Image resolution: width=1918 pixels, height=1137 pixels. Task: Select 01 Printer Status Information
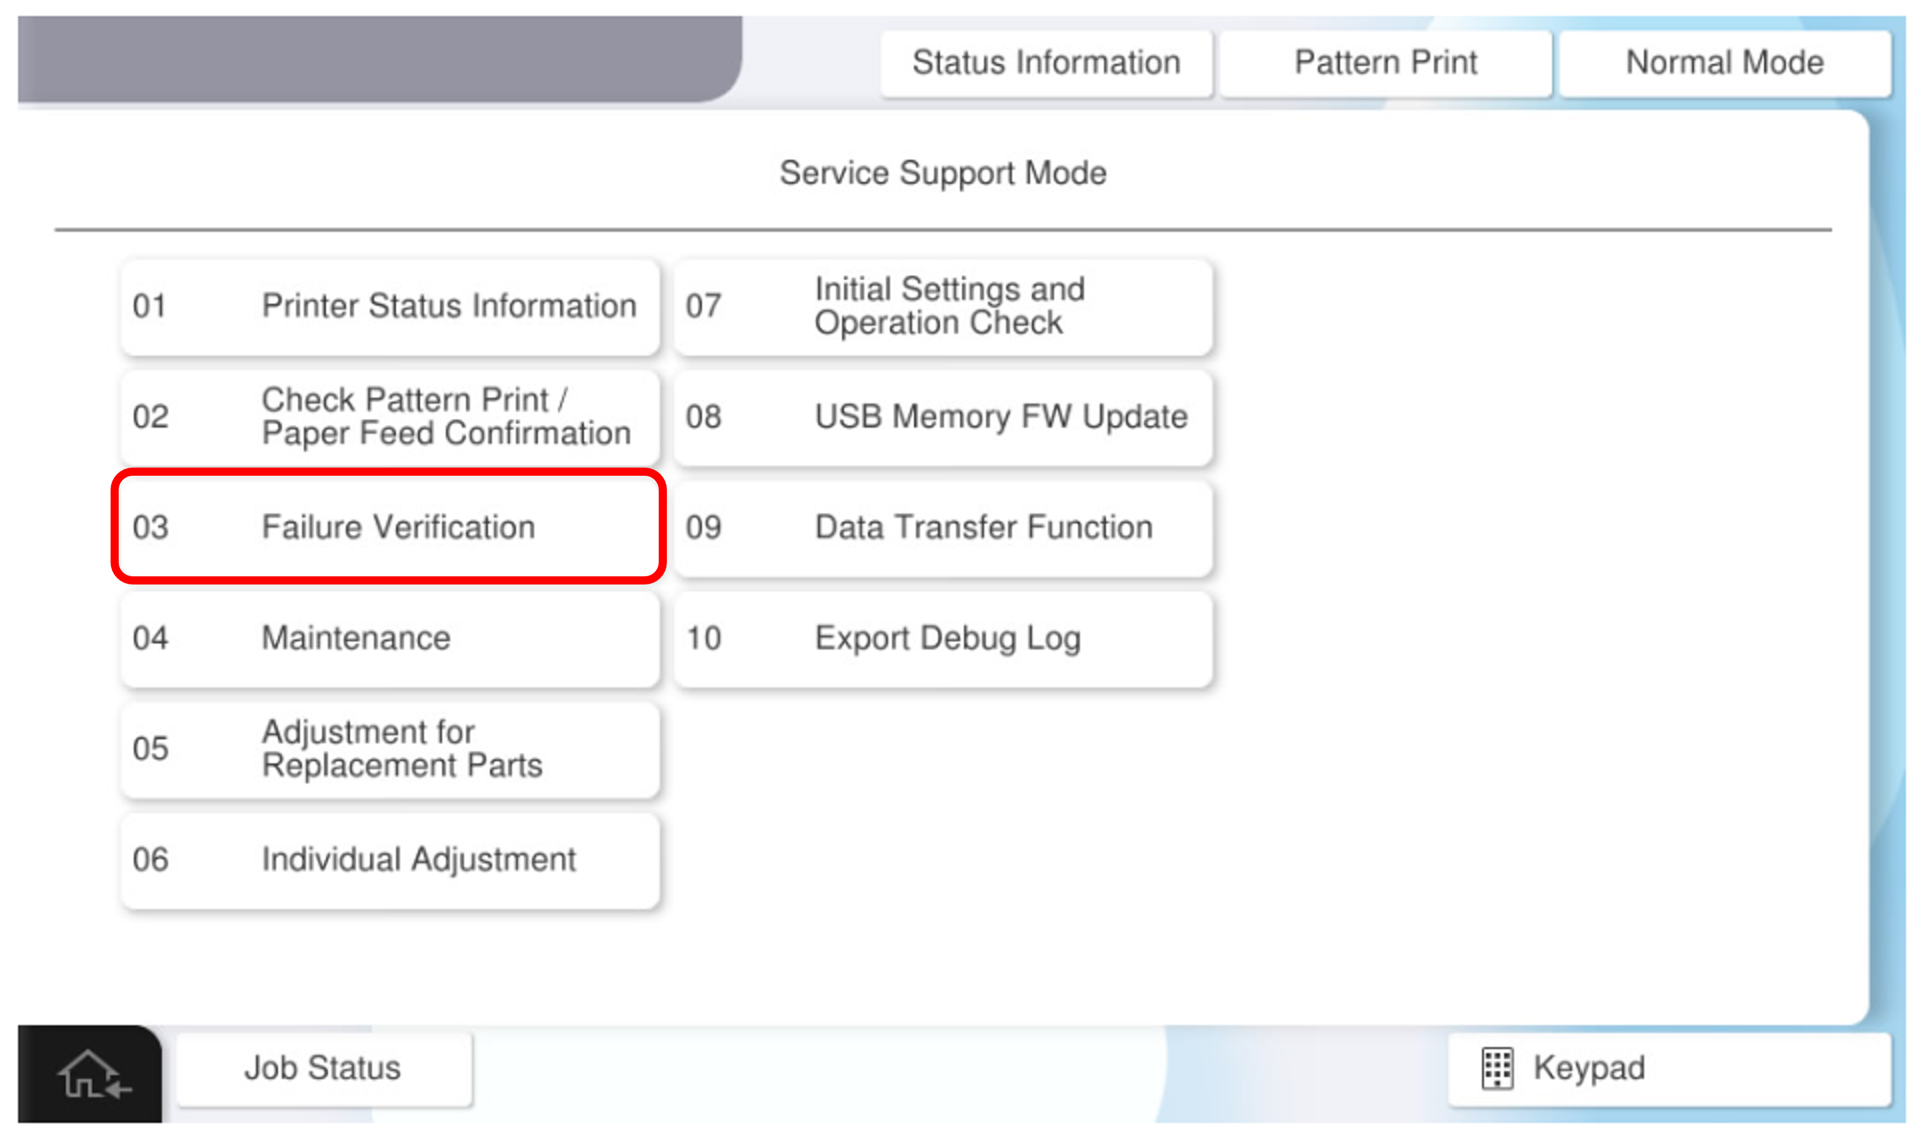[x=389, y=306]
